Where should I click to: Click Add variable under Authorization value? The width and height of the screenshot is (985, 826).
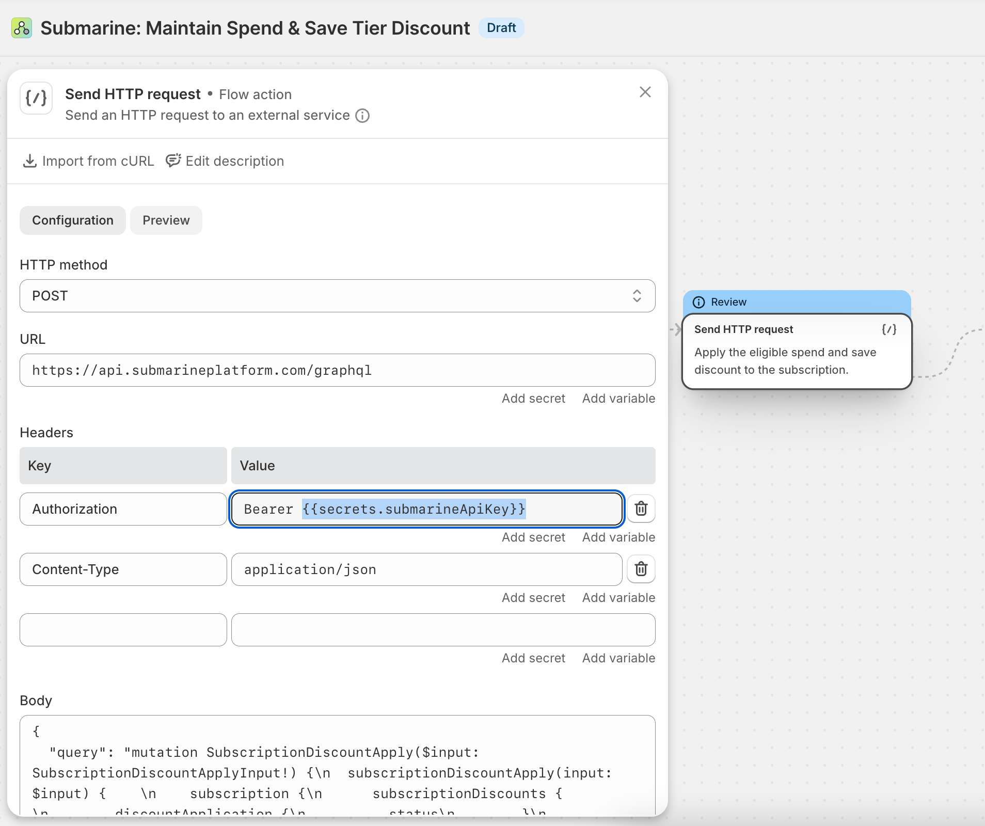618,537
